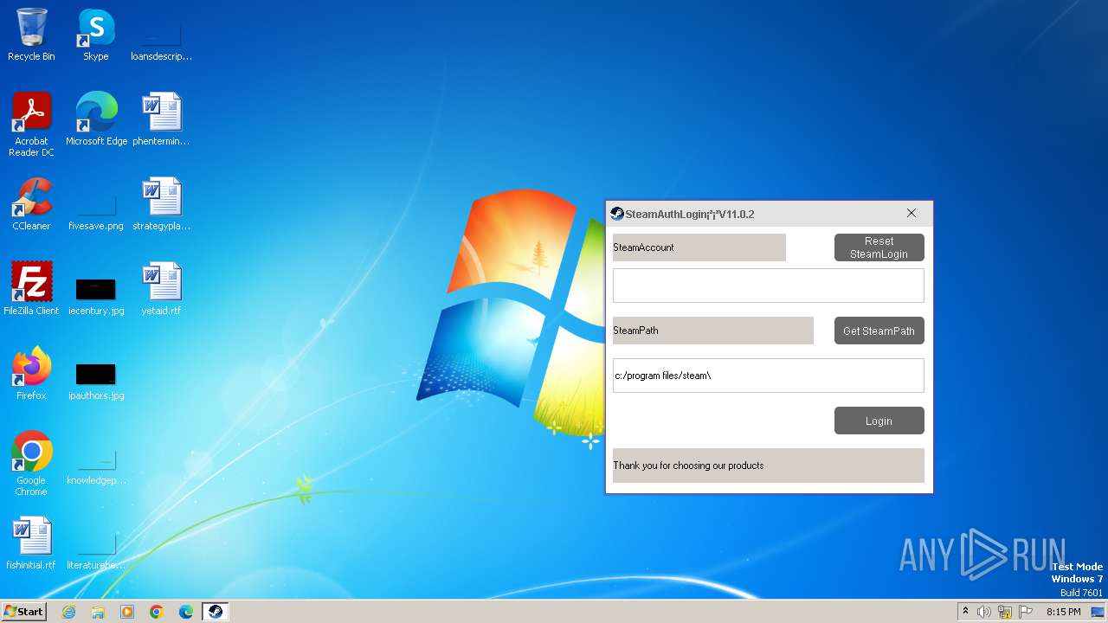This screenshot has width=1108, height=623.
Task: Select the fishinitial.rtf desktop file
Action: tap(31, 544)
